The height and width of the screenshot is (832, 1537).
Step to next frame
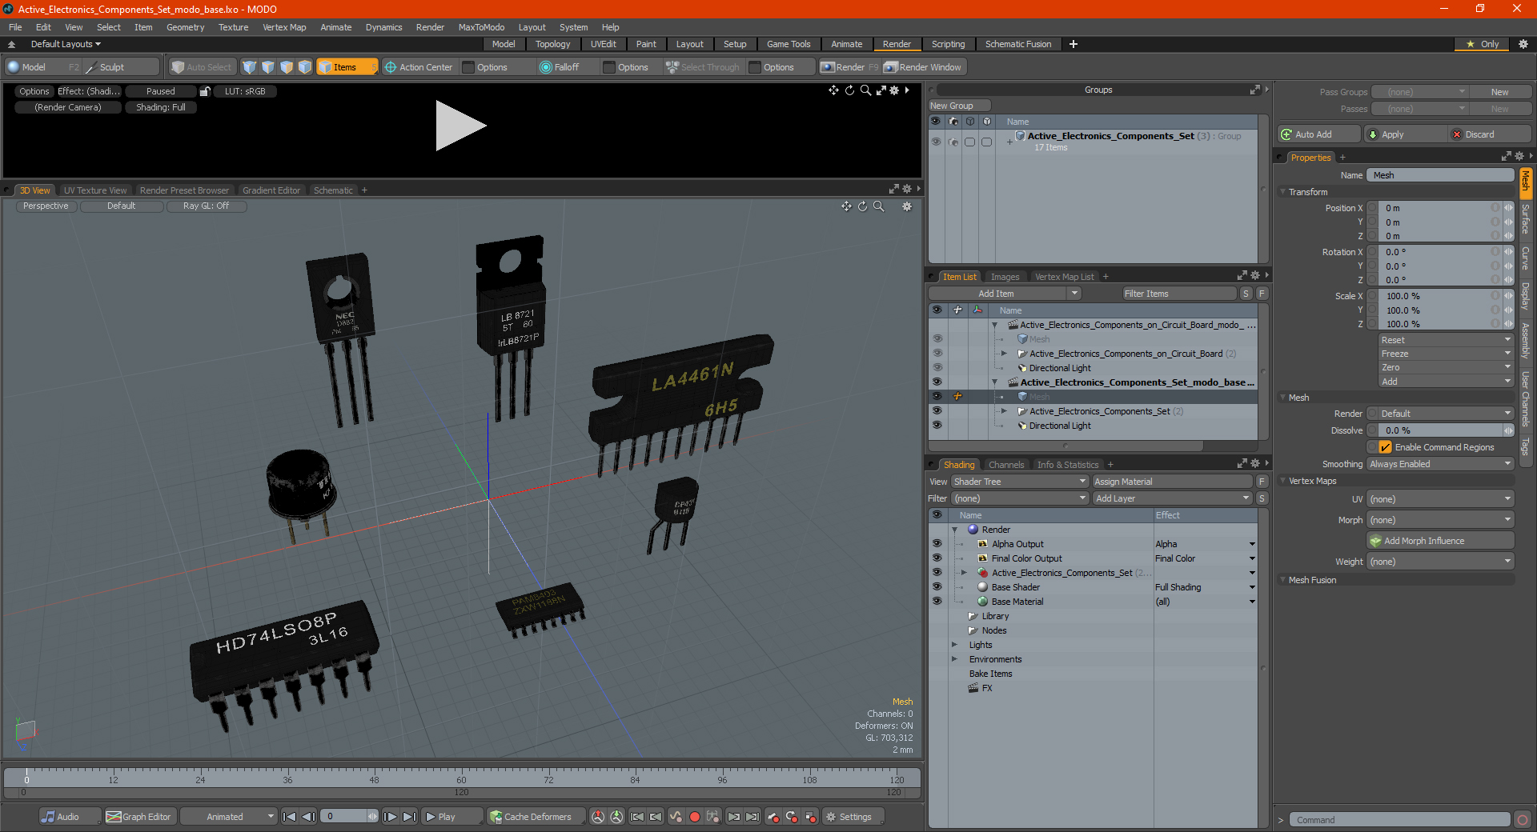pyautogui.click(x=390, y=817)
